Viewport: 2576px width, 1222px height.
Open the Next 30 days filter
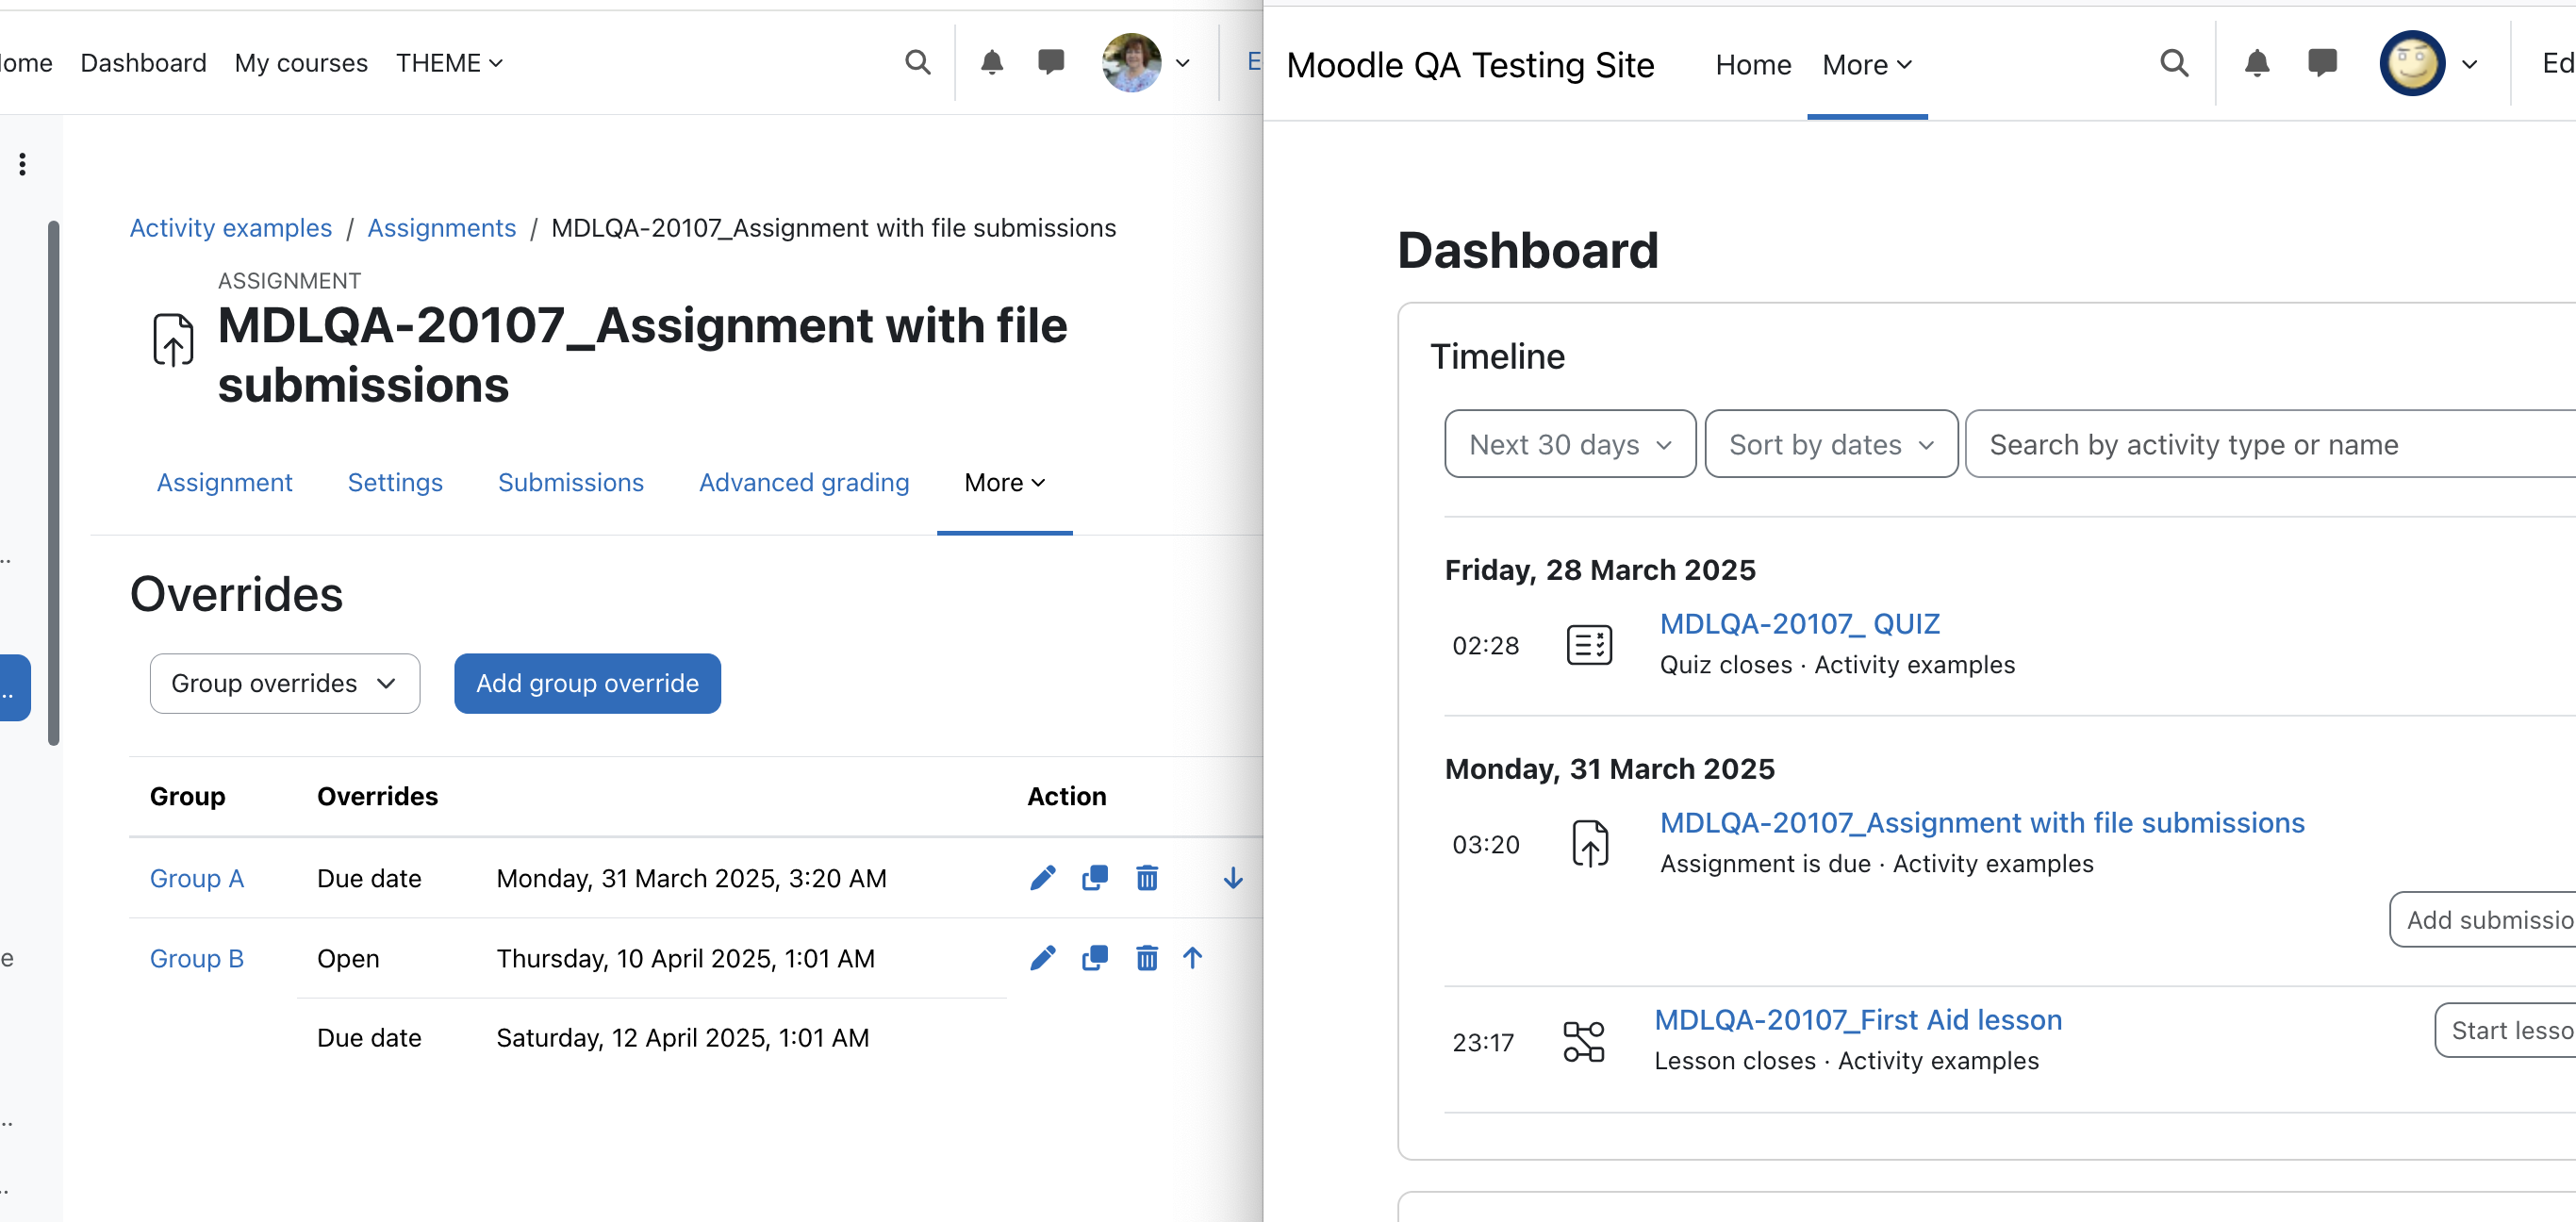(1569, 443)
